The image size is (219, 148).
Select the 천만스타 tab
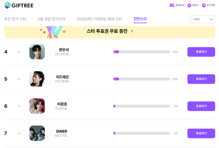point(140,19)
